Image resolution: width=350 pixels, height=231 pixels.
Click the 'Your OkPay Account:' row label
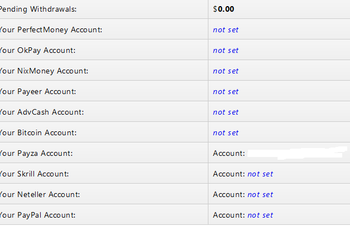[x=37, y=51]
